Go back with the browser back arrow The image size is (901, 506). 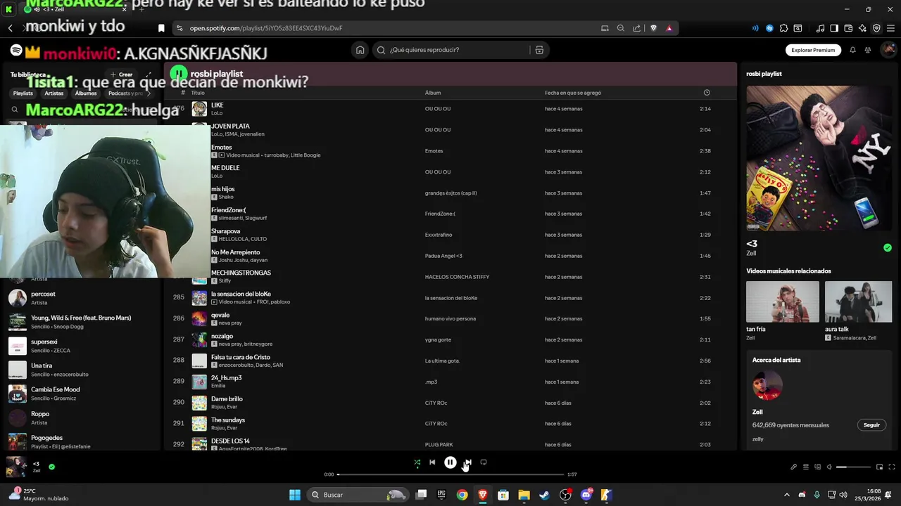click(x=11, y=28)
